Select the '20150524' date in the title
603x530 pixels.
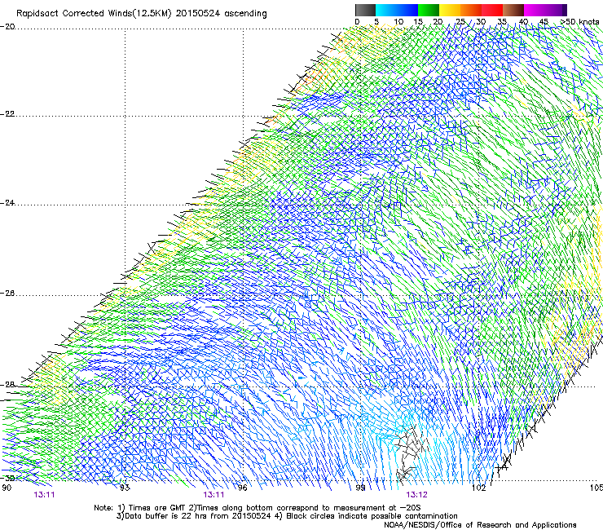click(x=198, y=14)
